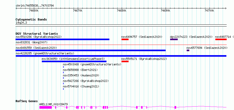Click the large first exon block of AREL1

tap(45, 107)
